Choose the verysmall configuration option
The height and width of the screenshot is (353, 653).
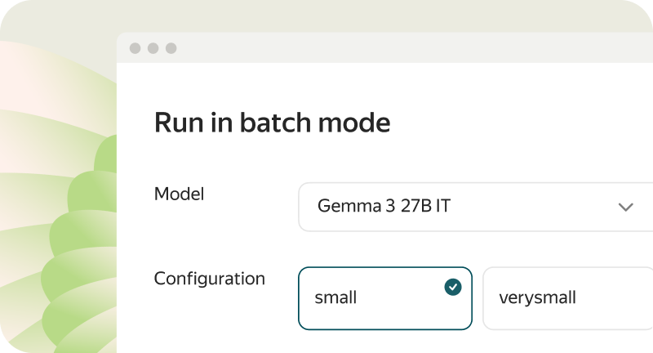pyautogui.click(x=568, y=298)
